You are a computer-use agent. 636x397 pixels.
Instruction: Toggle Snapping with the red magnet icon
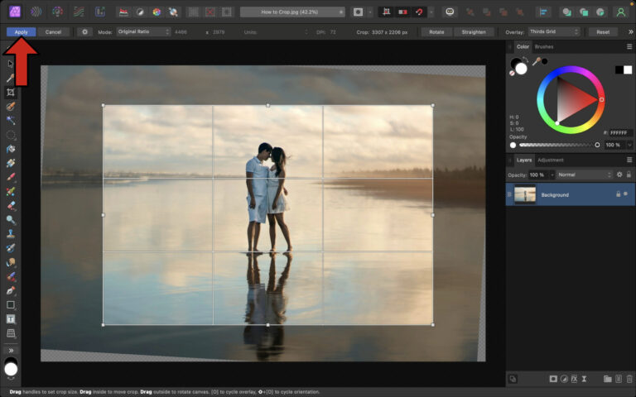coord(419,12)
